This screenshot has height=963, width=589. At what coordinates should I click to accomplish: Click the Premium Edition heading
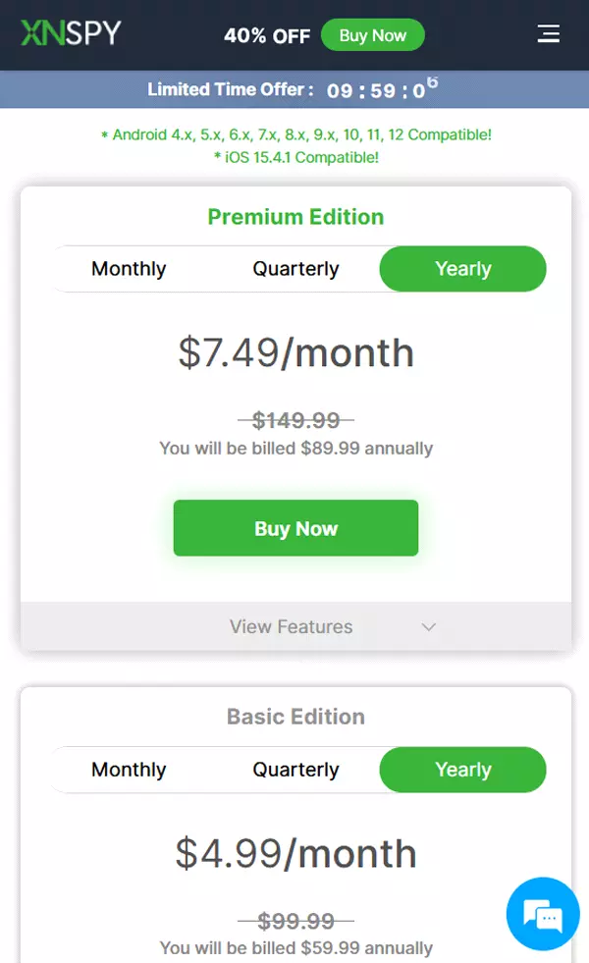pos(295,217)
